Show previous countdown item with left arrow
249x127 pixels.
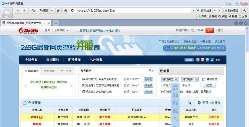pyautogui.click(x=26, y=86)
